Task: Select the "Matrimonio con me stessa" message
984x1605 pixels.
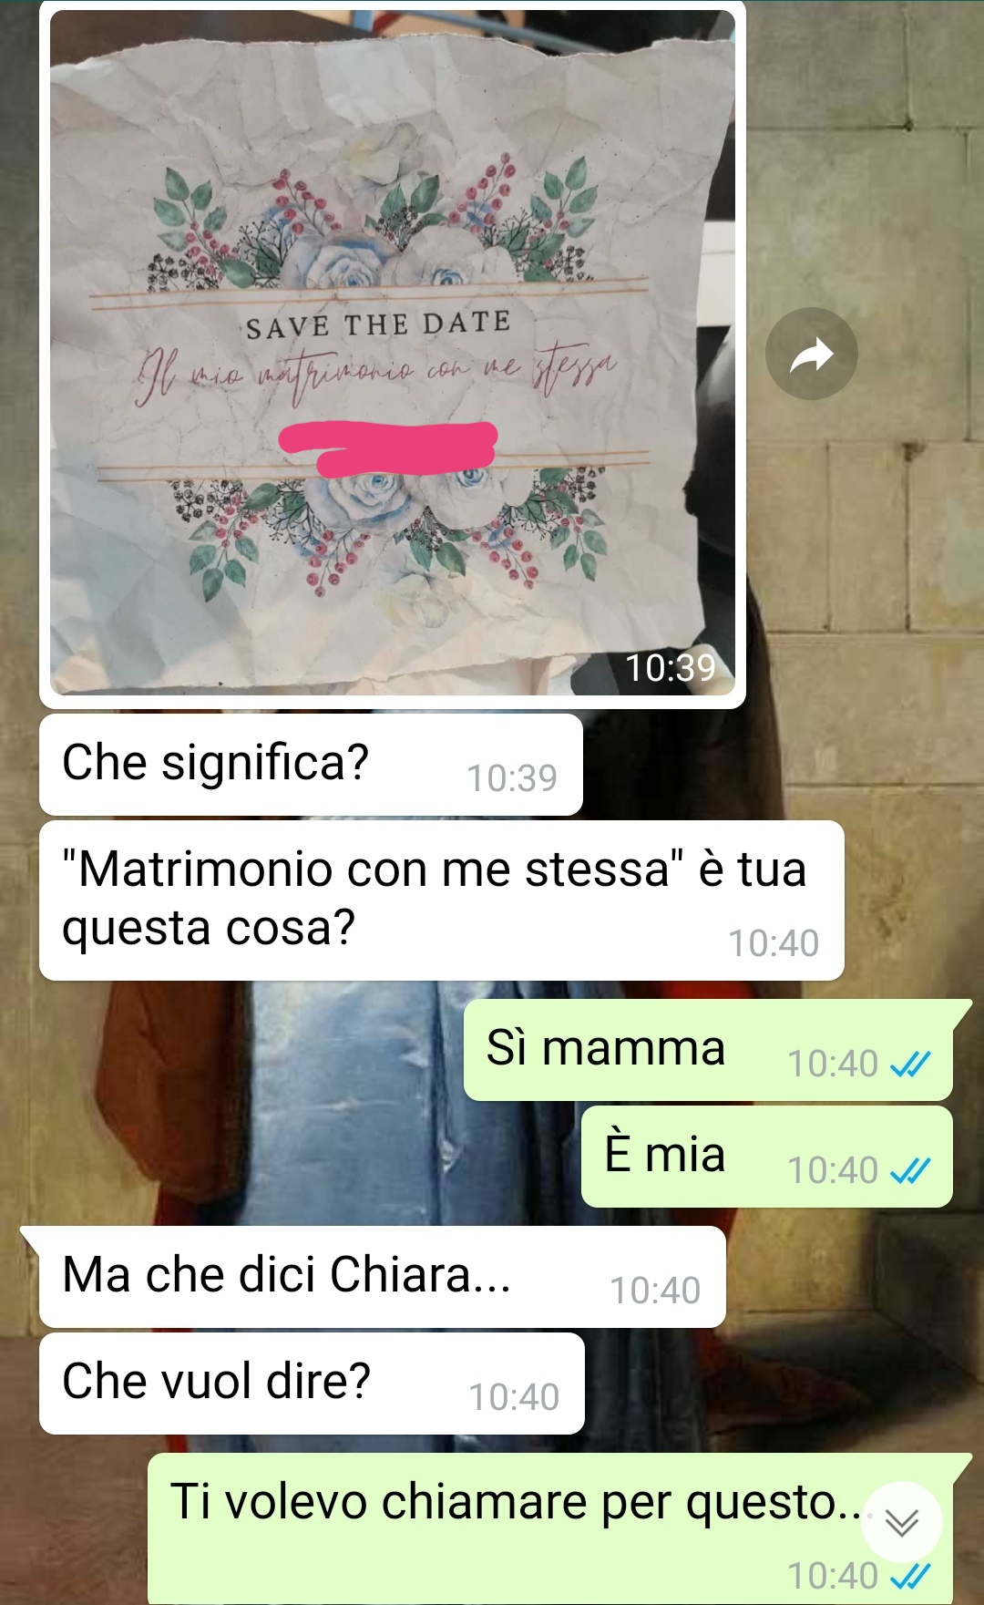Action: point(442,900)
